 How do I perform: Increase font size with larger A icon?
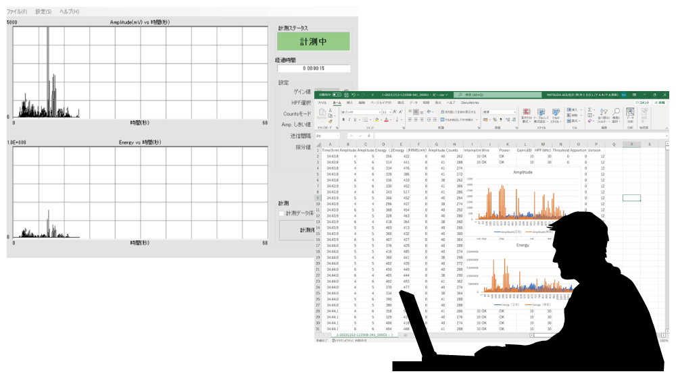click(395, 112)
